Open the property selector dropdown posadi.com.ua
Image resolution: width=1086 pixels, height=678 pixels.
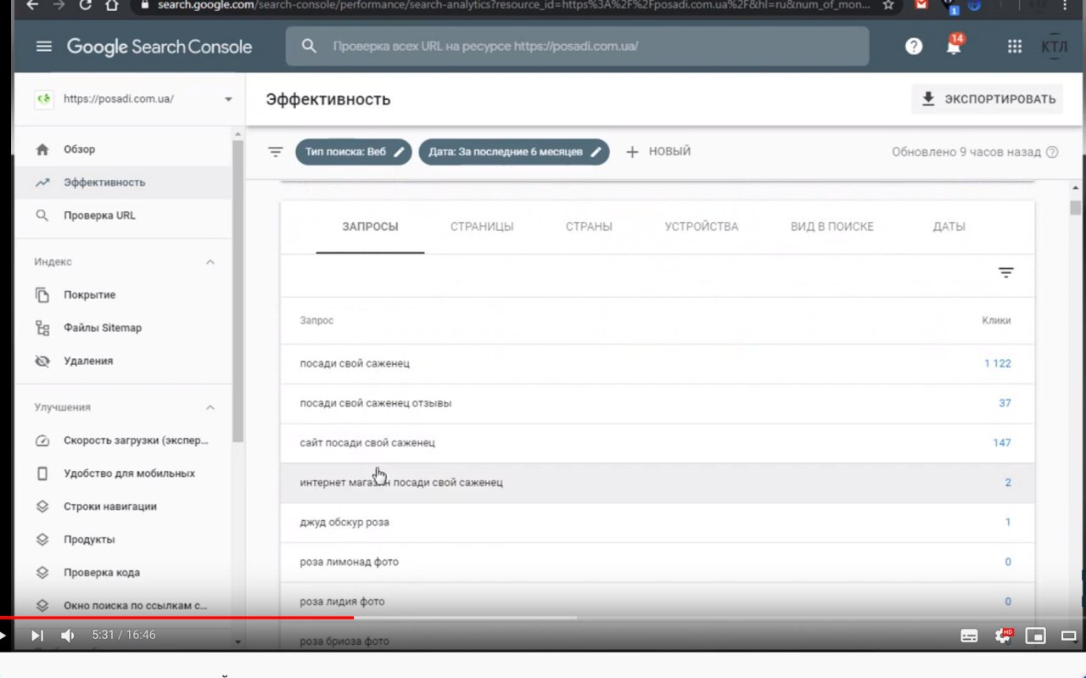133,98
